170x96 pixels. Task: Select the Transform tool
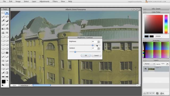[7, 65]
